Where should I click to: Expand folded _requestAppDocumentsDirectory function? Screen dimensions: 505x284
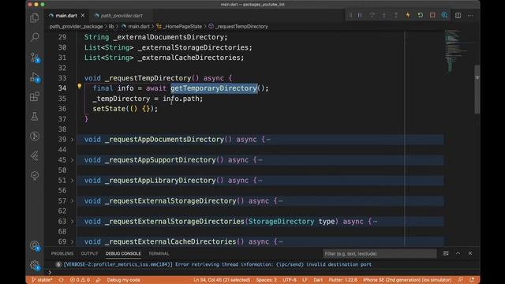tap(72, 140)
